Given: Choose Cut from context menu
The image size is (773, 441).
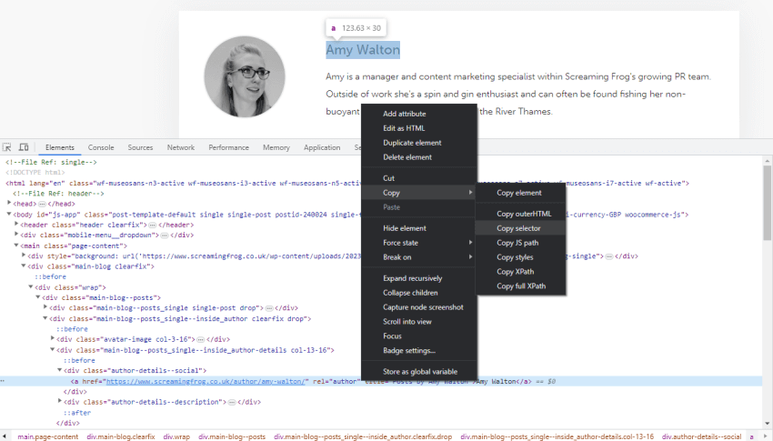Looking at the screenshot, I should point(419,178).
